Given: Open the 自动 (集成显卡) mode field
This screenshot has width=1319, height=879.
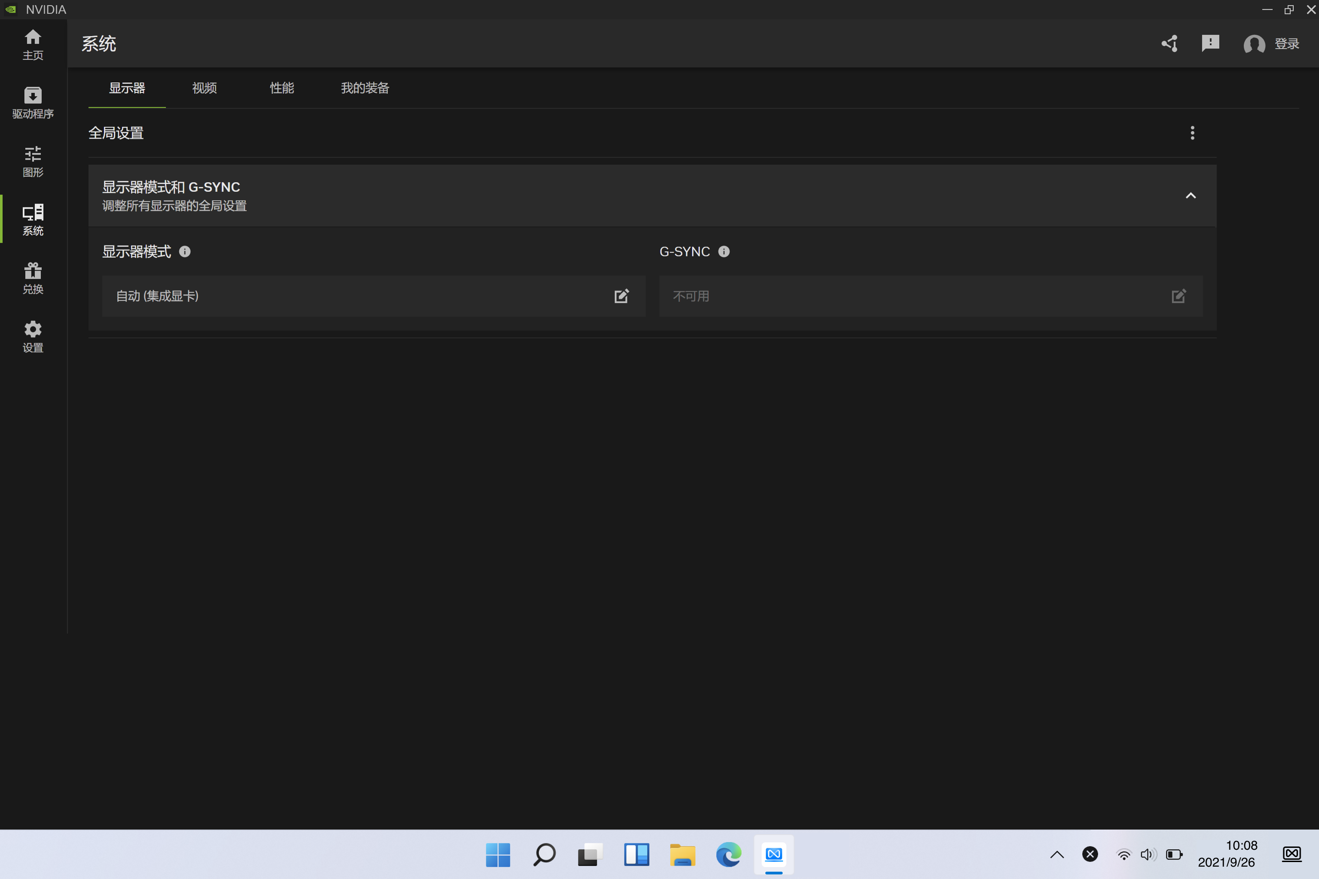Looking at the screenshot, I should pyautogui.click(x=359, y=296).
